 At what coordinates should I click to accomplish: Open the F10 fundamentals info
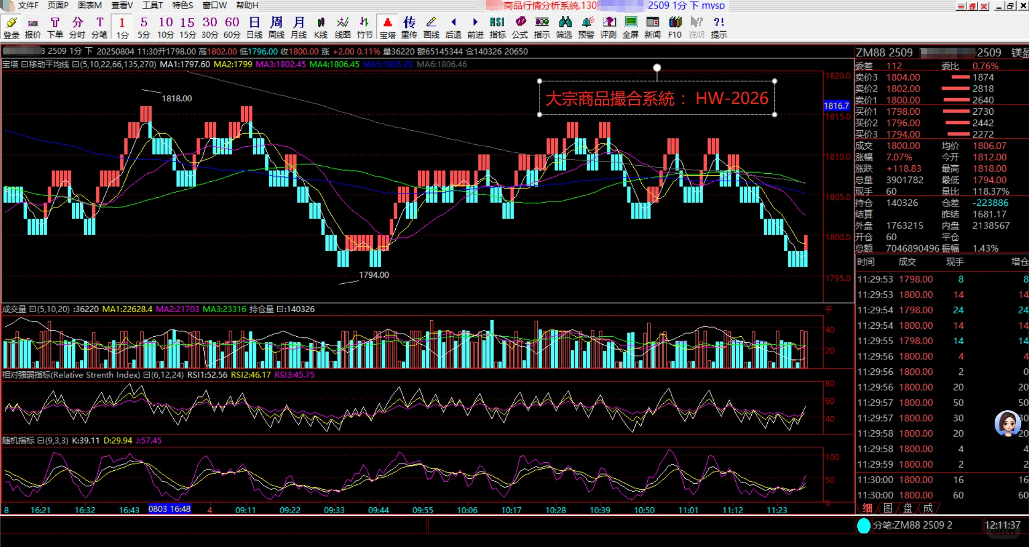pos(675,27)
